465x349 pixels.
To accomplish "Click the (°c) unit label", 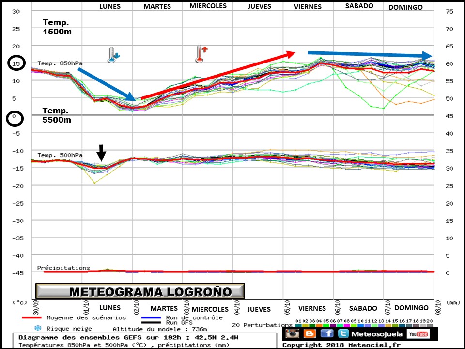I will 20,302.
